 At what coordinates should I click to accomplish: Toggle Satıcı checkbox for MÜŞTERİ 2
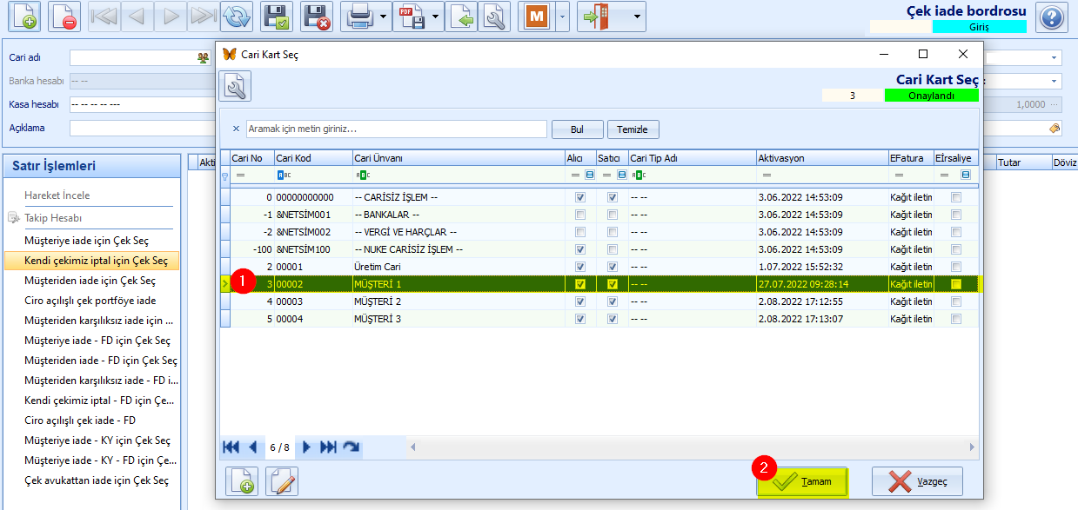(613, 301)
